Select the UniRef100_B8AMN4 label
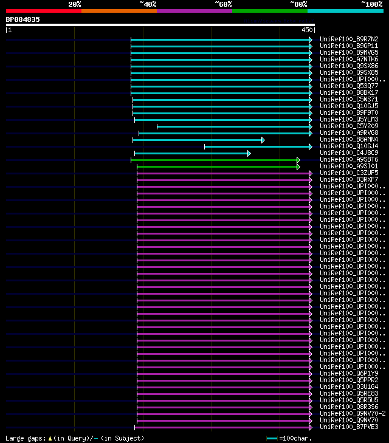The image size is (389, 443). click(349, 139)
